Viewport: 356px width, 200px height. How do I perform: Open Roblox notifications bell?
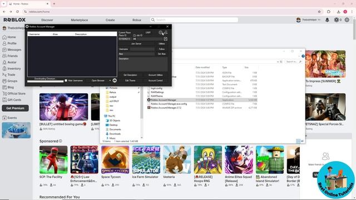click(327, 20)
